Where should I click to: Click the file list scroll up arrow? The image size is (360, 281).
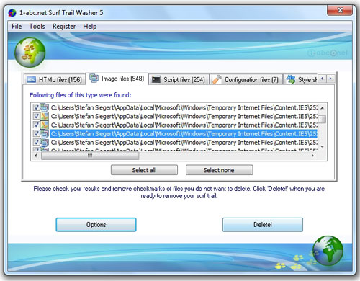pos(323,108)
